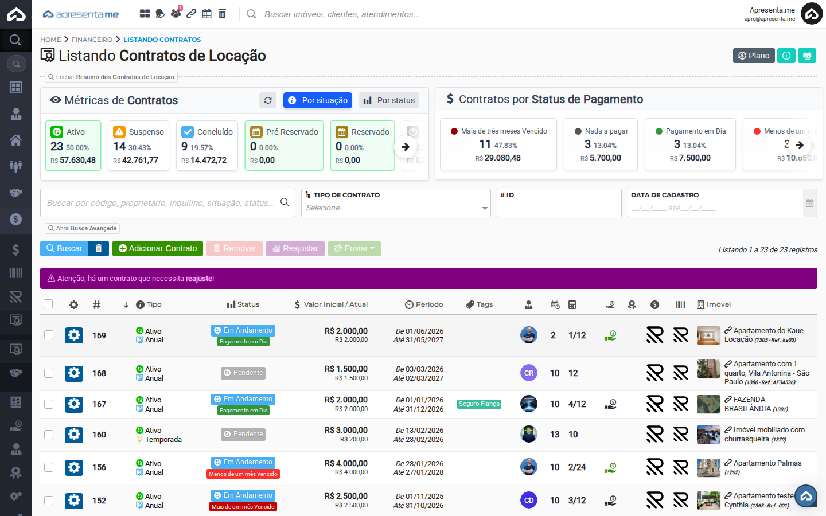Image resolution: width=826 pixels, height=516 pixels.
Task: Check the row checkbox for contract 167
Action: click(x=49, y=404)
